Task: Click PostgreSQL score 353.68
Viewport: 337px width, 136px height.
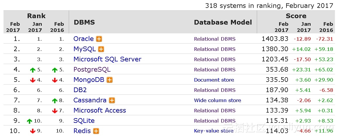Action: pyautogui.click(x=277, y=70)
